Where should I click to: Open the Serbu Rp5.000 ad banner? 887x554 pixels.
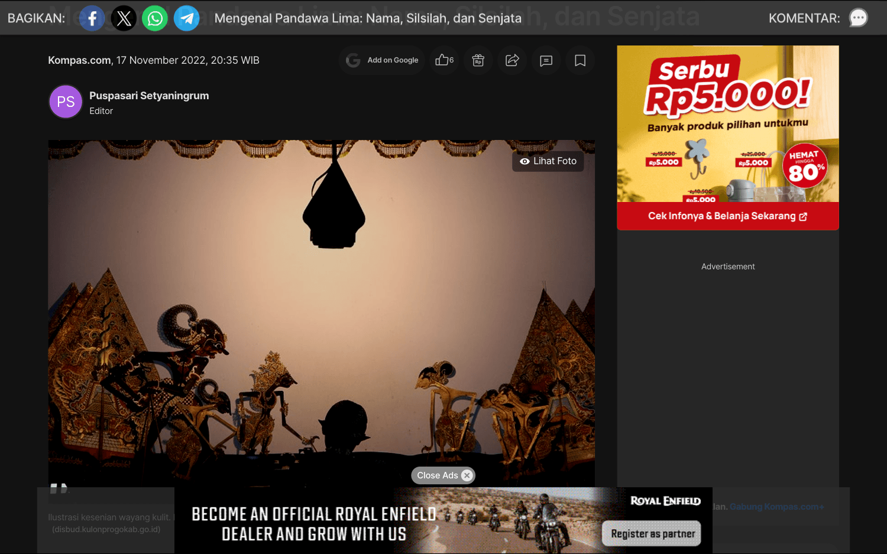click(728, 124)
